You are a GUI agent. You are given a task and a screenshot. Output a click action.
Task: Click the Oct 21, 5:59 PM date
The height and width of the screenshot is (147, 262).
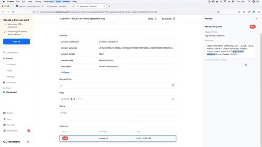click(144, 138)
